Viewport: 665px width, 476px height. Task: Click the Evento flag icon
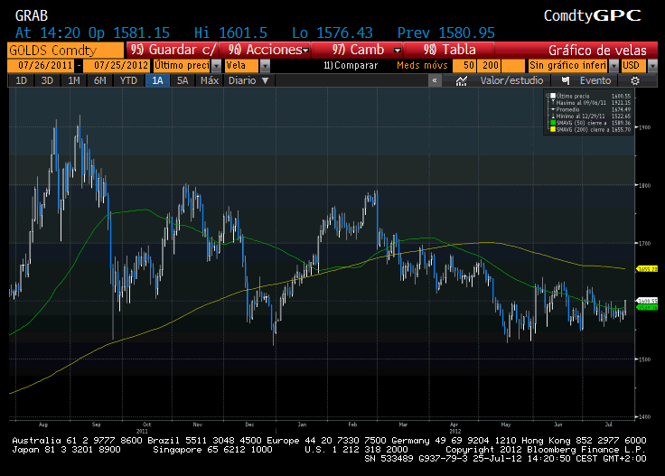pos(566,80)
